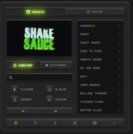This screenshot has width=133, height=134.
Task: Select Constant mode
Action: (23, 65)
